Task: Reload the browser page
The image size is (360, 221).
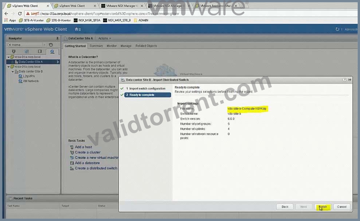Action: click(x=20, y=14)
